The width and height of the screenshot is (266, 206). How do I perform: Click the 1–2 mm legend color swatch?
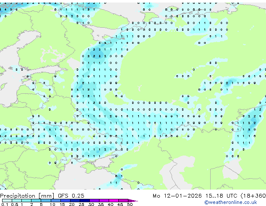(26, 201)
